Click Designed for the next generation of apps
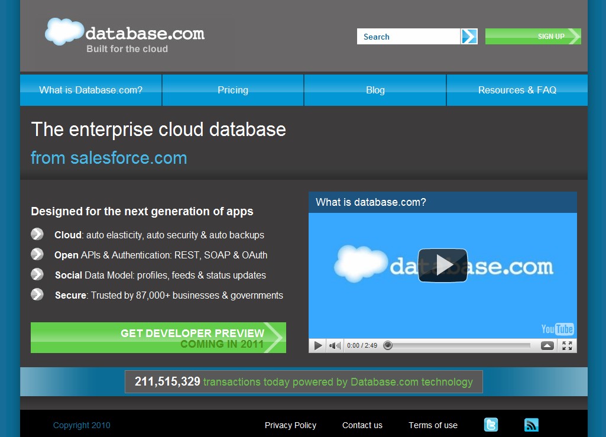This screenshot has width=606, height=437. coord(142,211)
